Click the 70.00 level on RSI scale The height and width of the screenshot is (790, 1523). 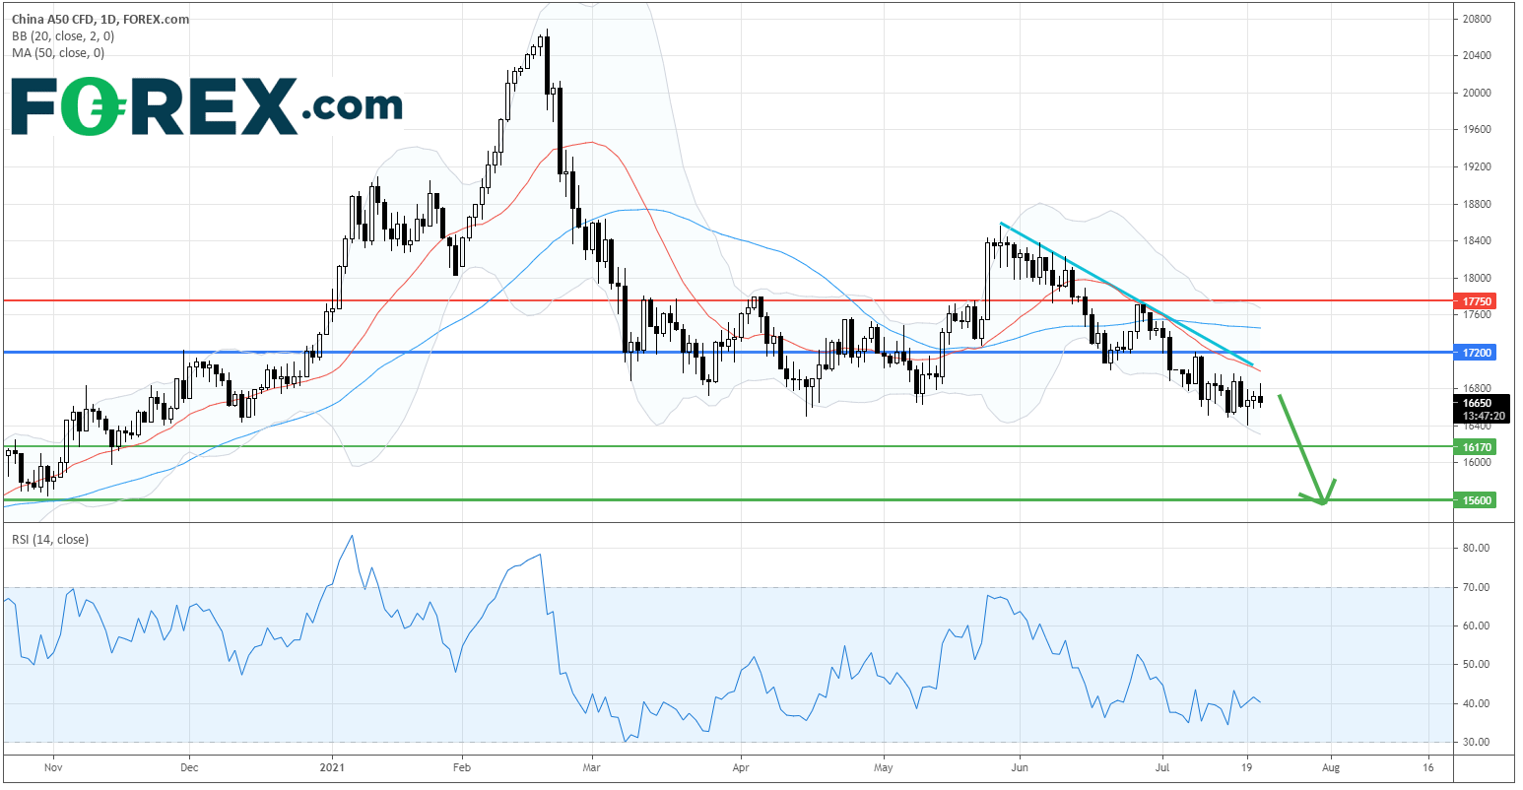pyautogui.click(x=1475, y=587)
